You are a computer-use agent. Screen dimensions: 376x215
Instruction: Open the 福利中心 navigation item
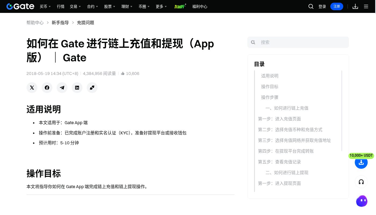point(200,6)
